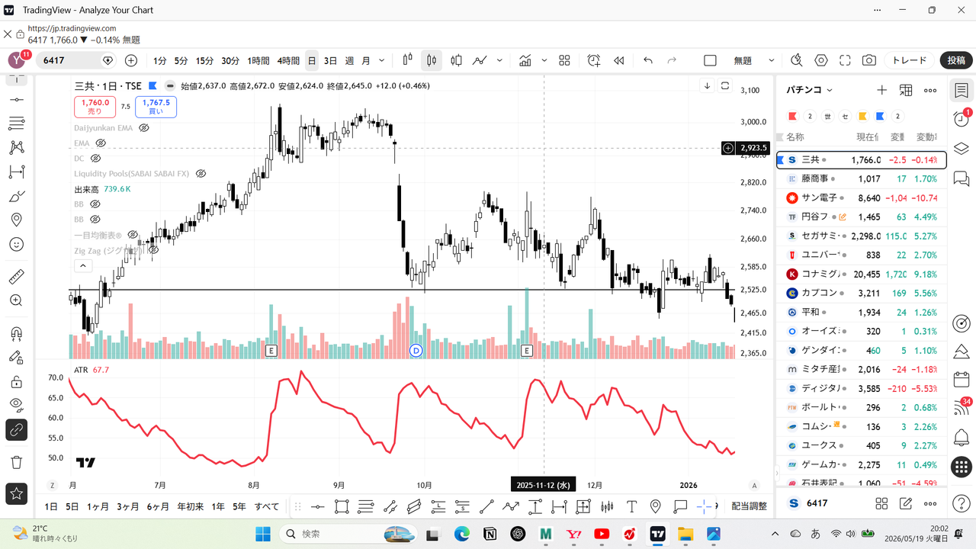Open chart settings hexagon icon
976x549 pixels.
click(x=821, y=60)
